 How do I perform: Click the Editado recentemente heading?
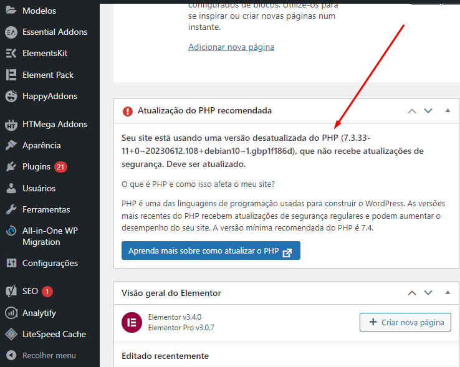pyautogui.click(x=165, y=356)
